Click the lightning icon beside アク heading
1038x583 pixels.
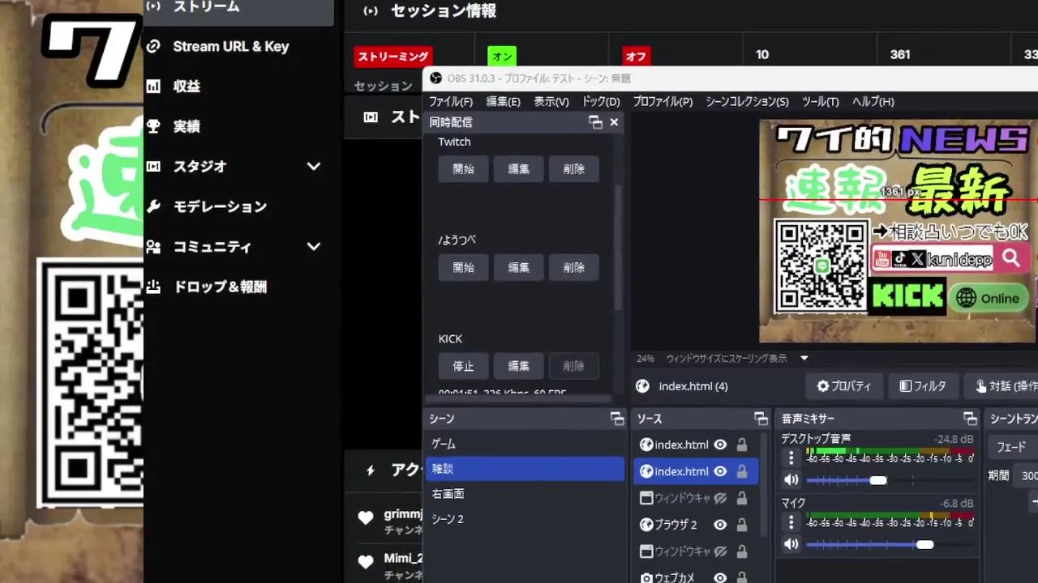tap(371, 470)
